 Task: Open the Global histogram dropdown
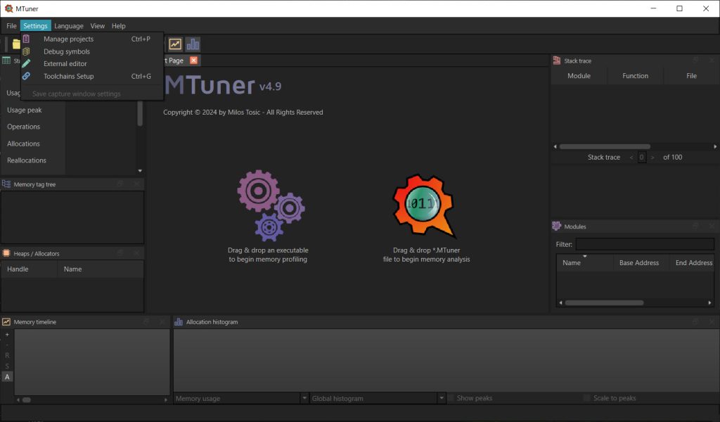[378, 398]
